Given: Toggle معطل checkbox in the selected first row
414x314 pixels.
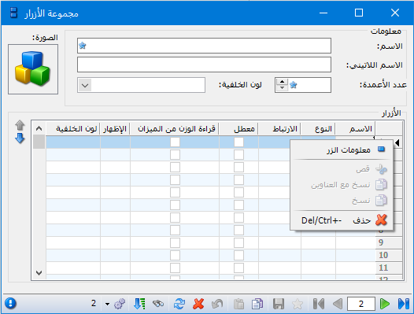Looking at the screenshot, I should 238,142.
